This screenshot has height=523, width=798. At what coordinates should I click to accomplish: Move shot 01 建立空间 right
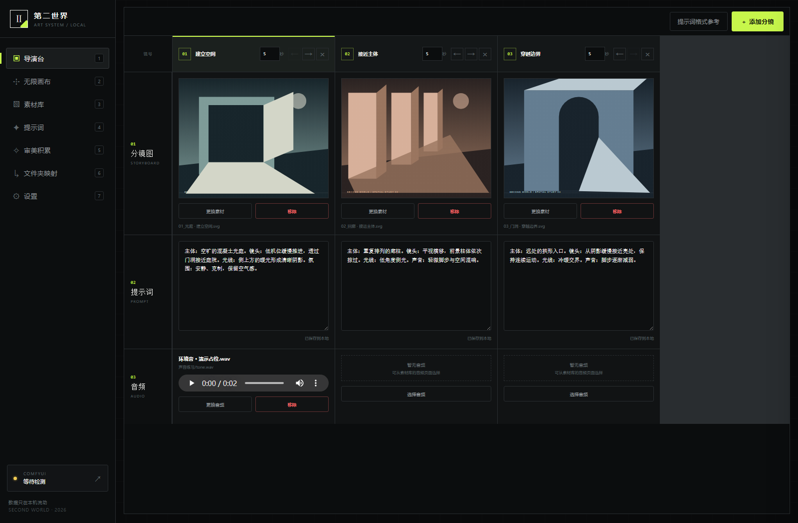(309, 54)
